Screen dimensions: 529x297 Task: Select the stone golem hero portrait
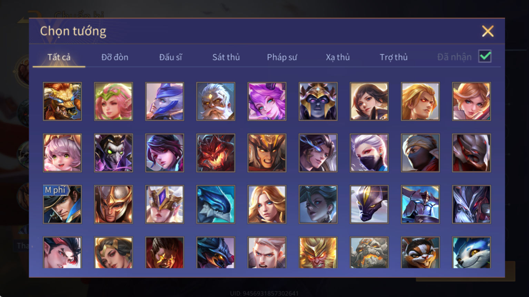click(369, 253)
